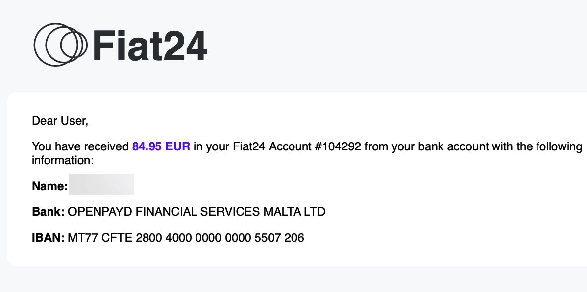Click the bold IBAN label
Image resolution: width=587 pixels, height=292 pixels.
click(x=48, y=238)
